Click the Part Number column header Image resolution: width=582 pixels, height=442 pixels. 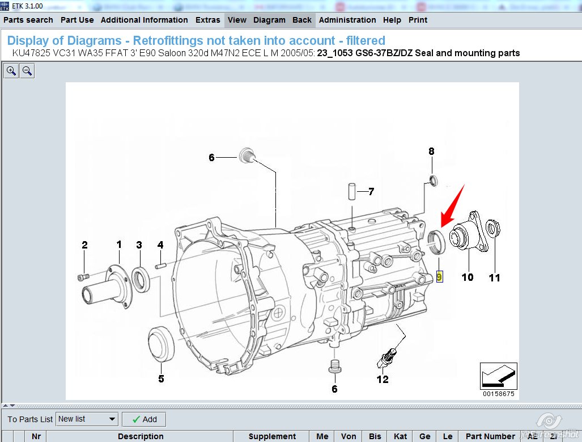(491, 436)
